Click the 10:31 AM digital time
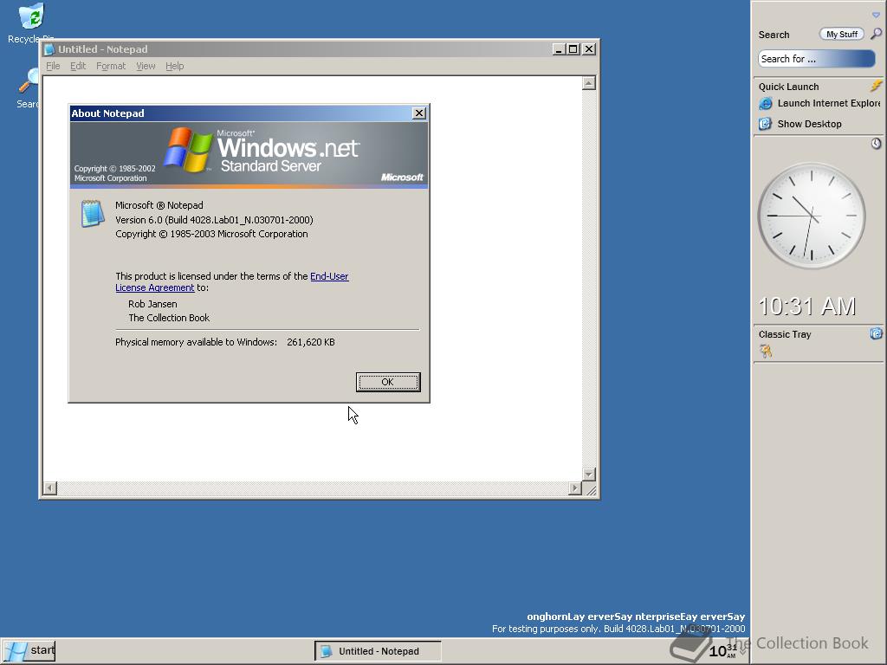This screenshot has height=665, width=887. click(x=806, y=307)
